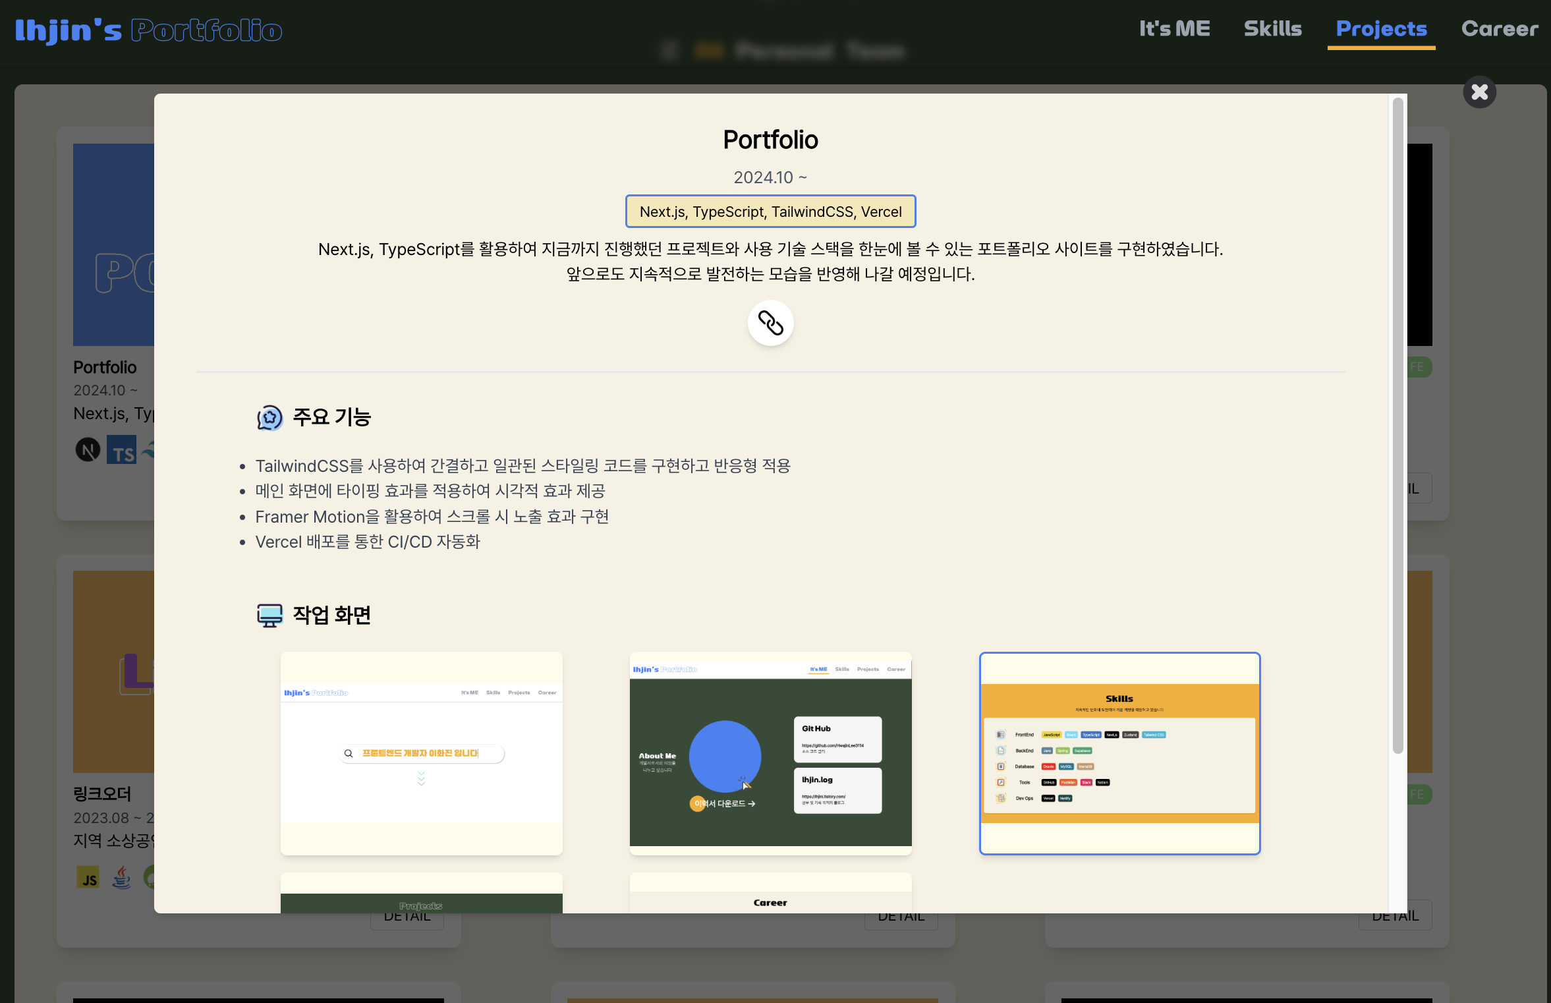
Task: Click the modal vertical scrollbar
Action: [1397, 426]
